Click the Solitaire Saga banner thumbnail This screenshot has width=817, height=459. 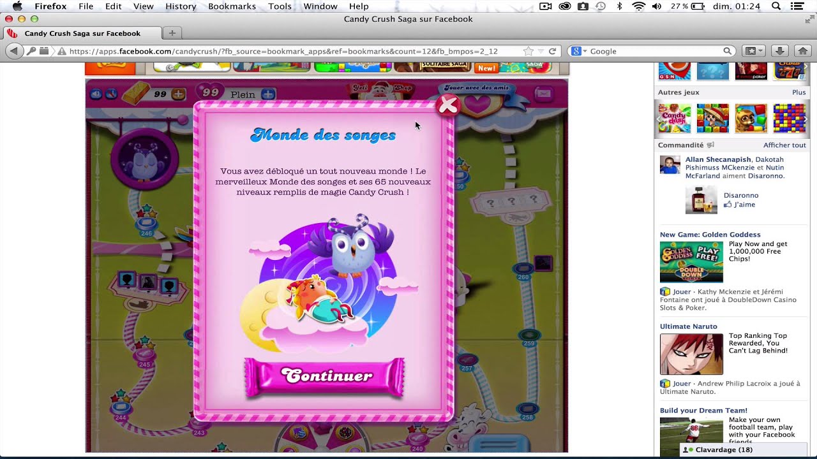(433, 68)
